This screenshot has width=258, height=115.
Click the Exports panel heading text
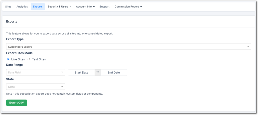(11, 21)
